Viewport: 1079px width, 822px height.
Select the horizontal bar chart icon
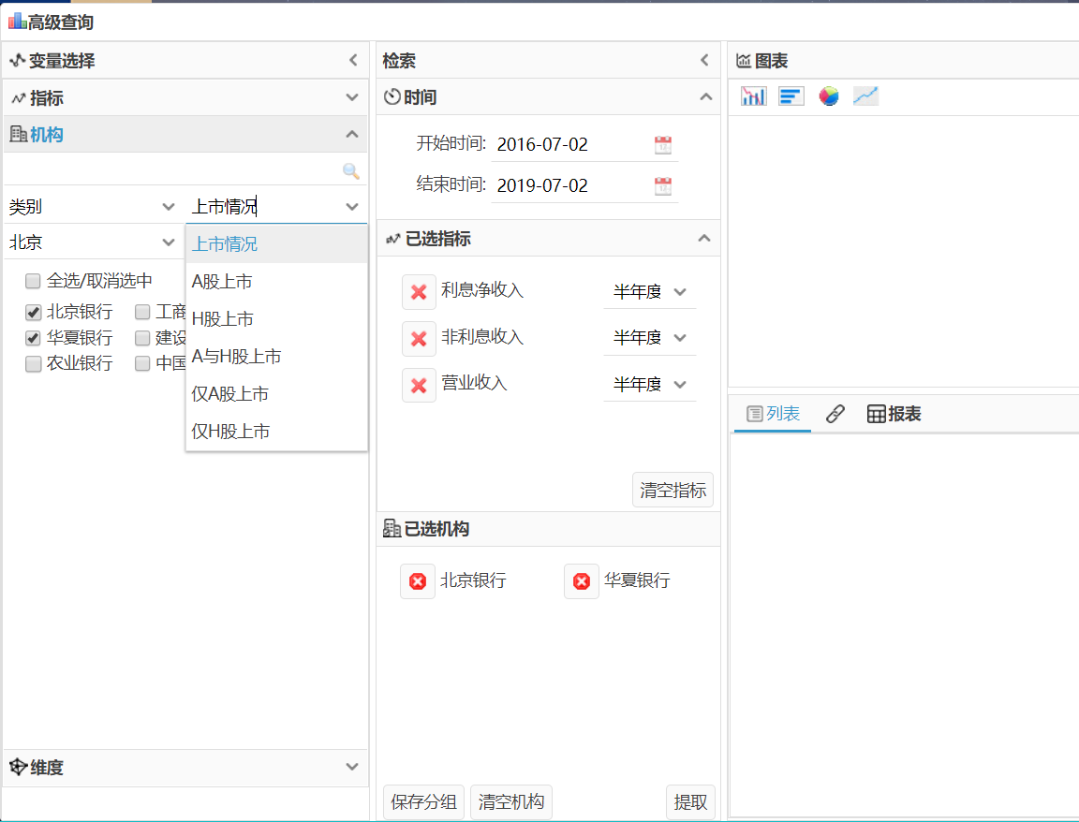click(x=791, y=96)
